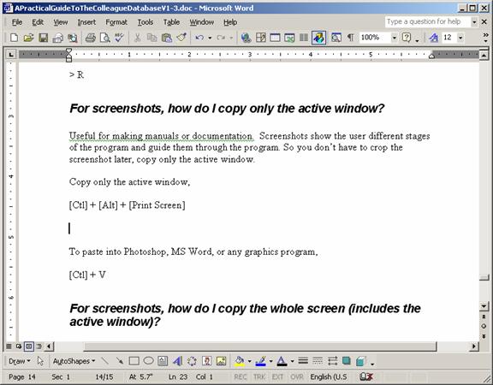Open the AutoShapes dropdown menu

coord(74,361)
